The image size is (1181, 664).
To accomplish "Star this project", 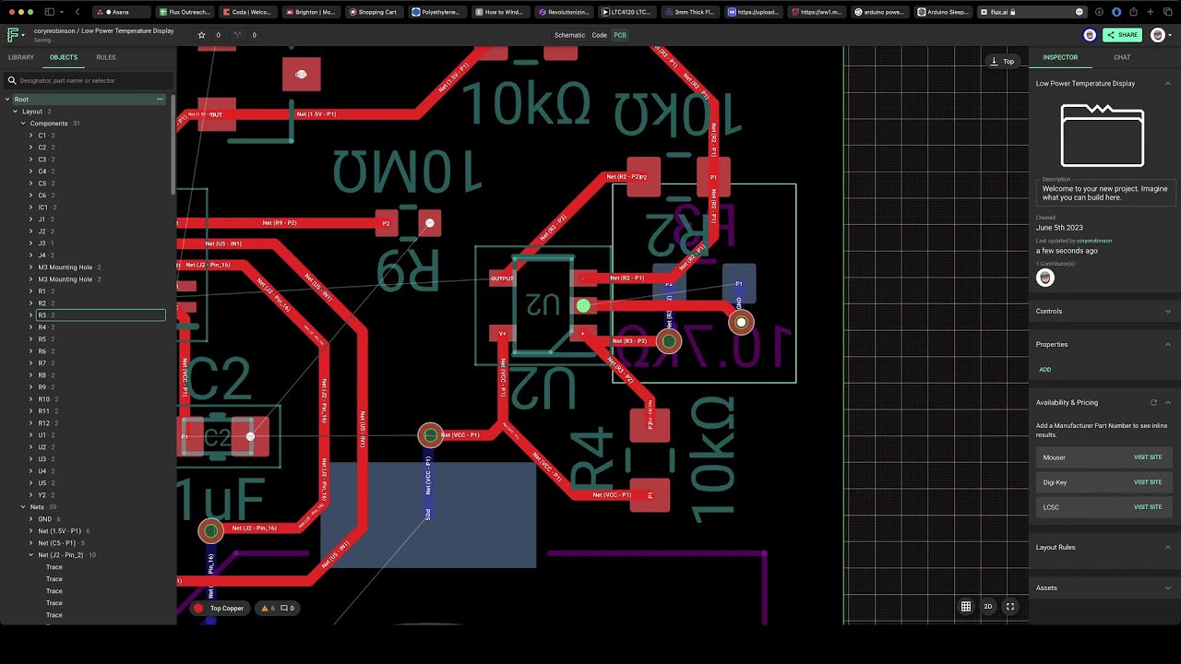I will [202, 35].
